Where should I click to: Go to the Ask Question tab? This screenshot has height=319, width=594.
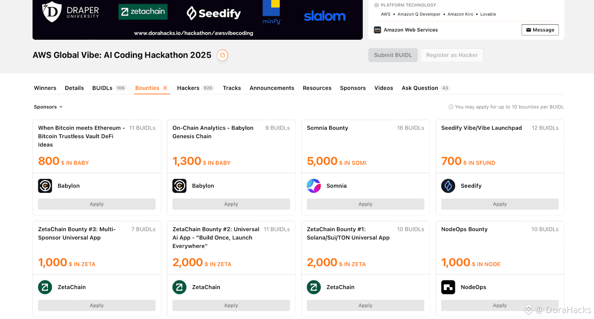pyautogui.click(x=420, y=88)
